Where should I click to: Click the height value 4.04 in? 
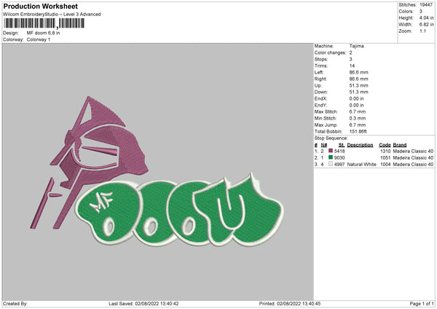coord(426,17)
